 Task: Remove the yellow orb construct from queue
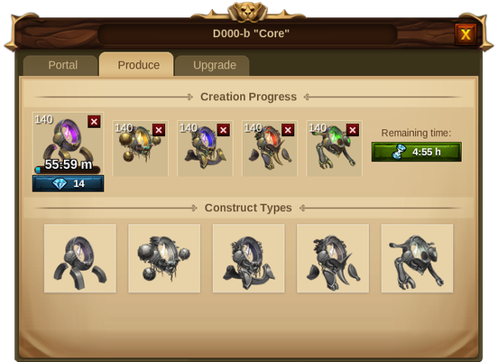pyautogui.click(x=159, y=130)
